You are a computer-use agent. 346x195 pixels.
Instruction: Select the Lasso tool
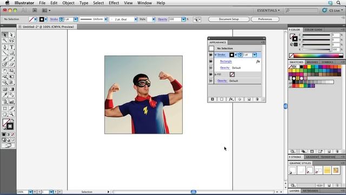pos(11,41)
